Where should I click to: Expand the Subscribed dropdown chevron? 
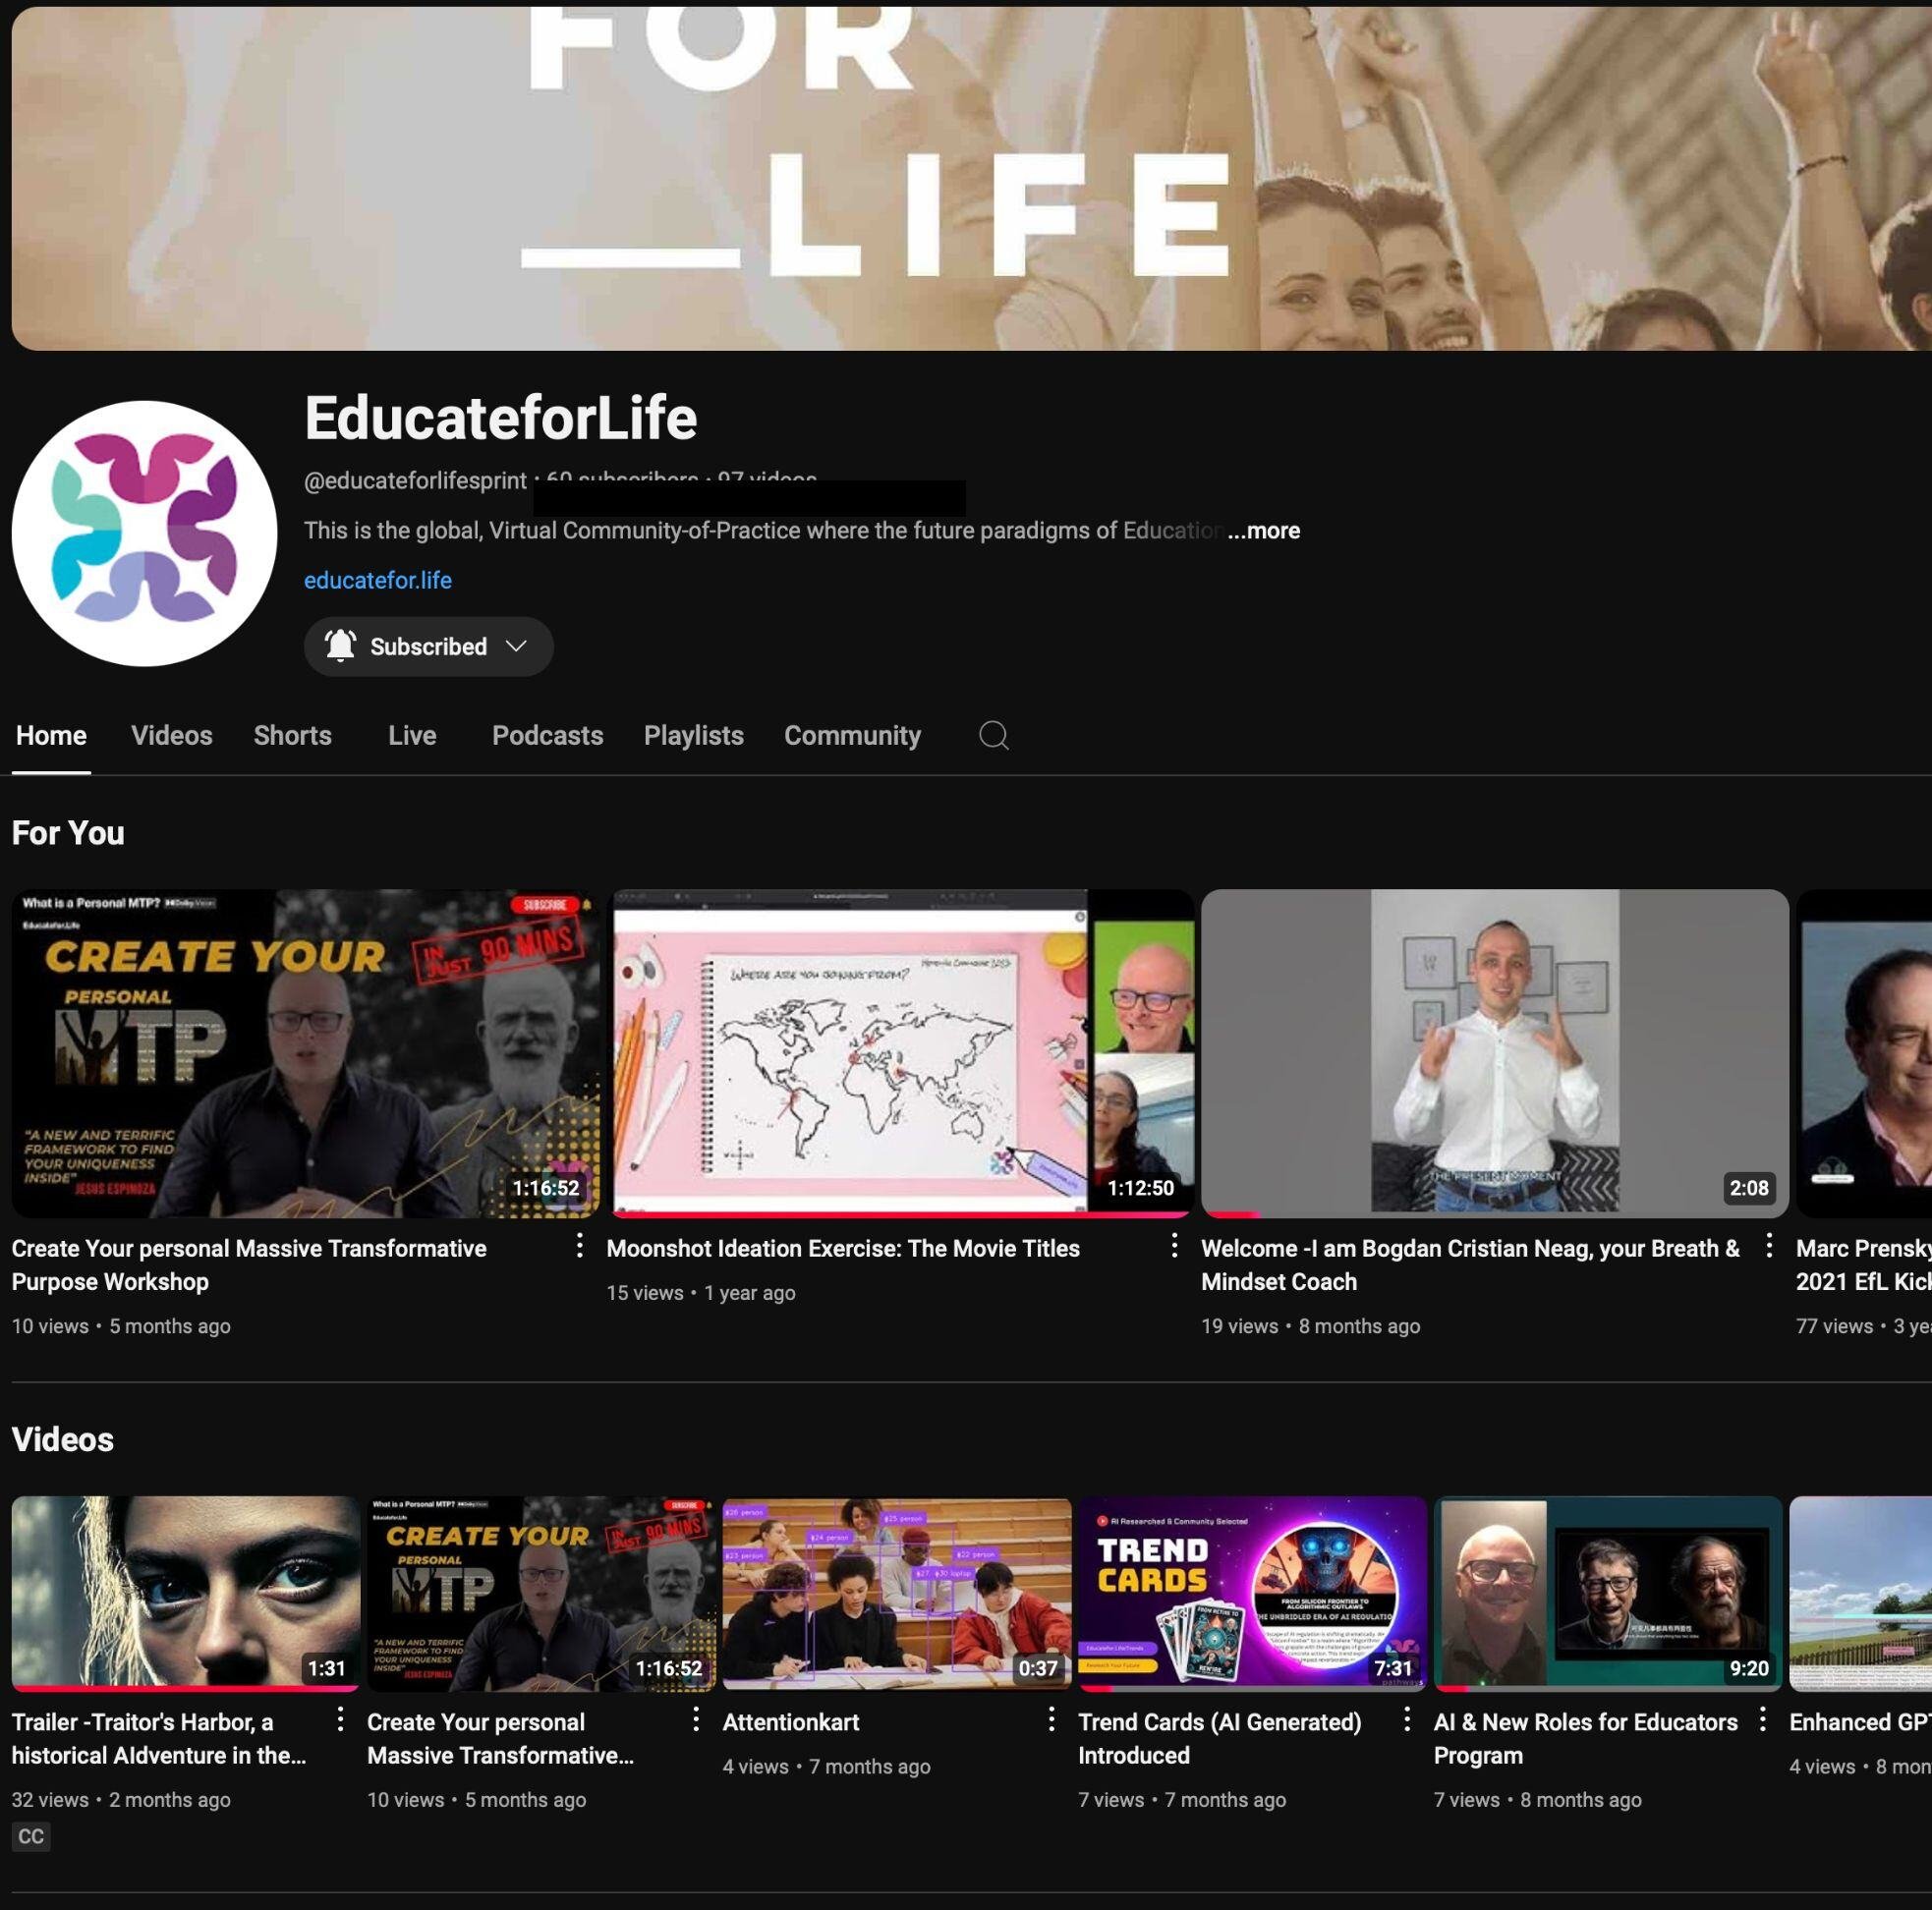pos(516,646)
